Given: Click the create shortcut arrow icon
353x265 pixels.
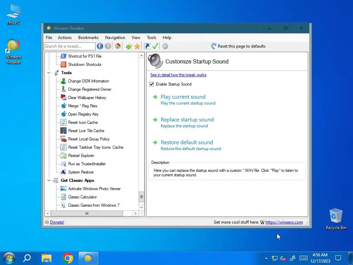Looking at the screenshot, I should point(147,46).
